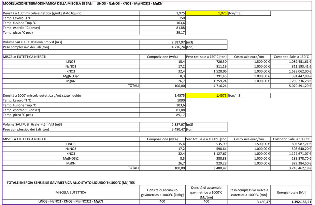The width and height of the screenshot is (315, 205).
Task: Select the Mg(NO3)2 weight cell 391,45
Action: 206,76
